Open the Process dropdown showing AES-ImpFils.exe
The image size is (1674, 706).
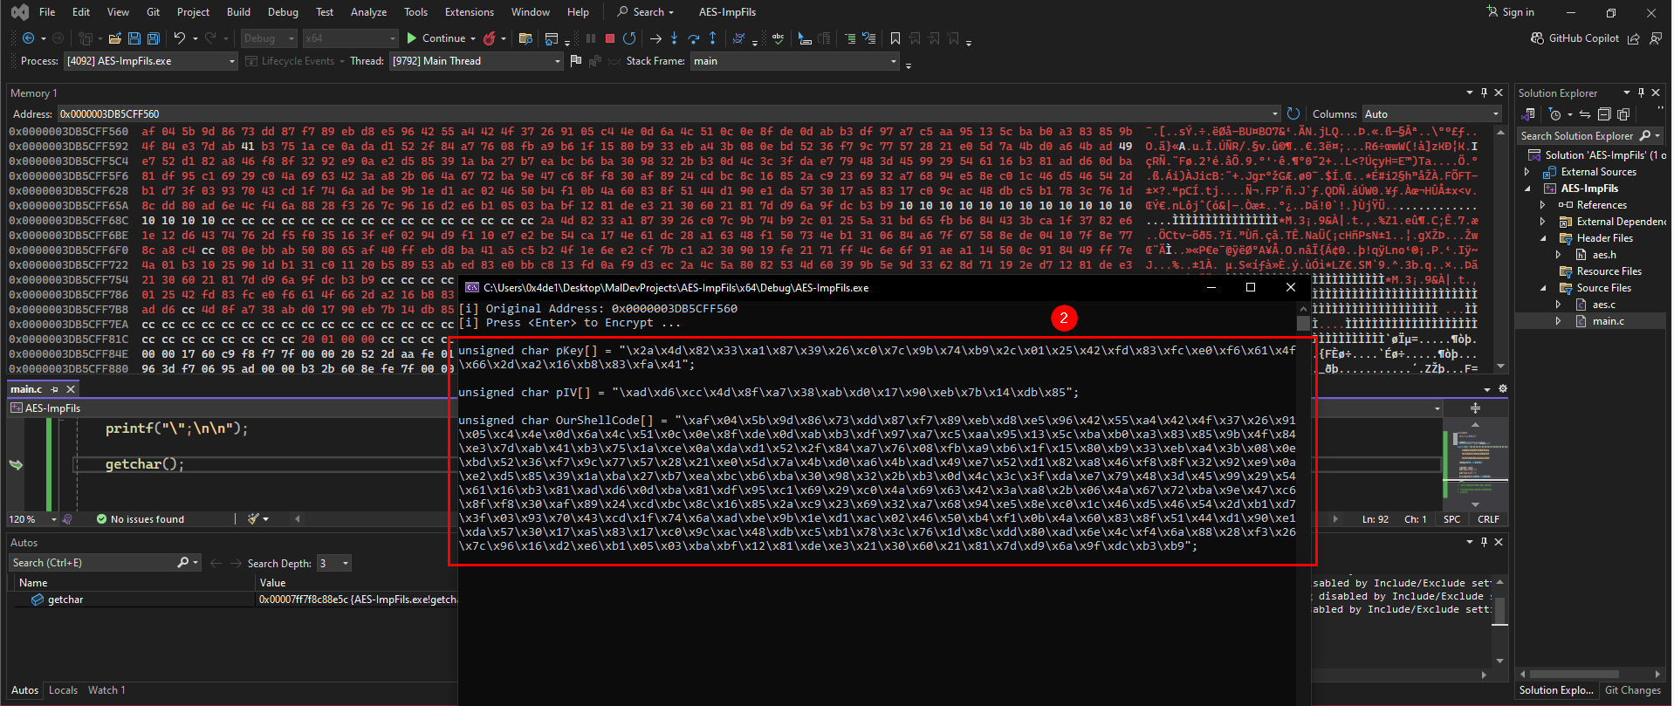[x=150, y=61]
